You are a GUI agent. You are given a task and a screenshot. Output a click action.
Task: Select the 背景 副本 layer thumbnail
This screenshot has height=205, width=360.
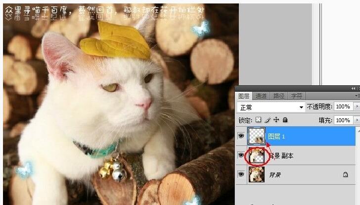tap(257, 156)
